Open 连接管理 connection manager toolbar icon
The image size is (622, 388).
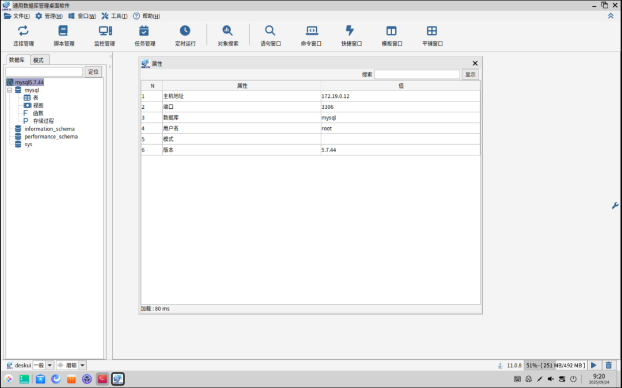[x=24, y=31]
